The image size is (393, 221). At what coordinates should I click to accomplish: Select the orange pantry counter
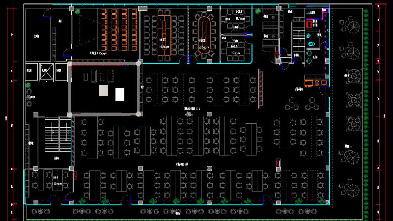(315, 82)
